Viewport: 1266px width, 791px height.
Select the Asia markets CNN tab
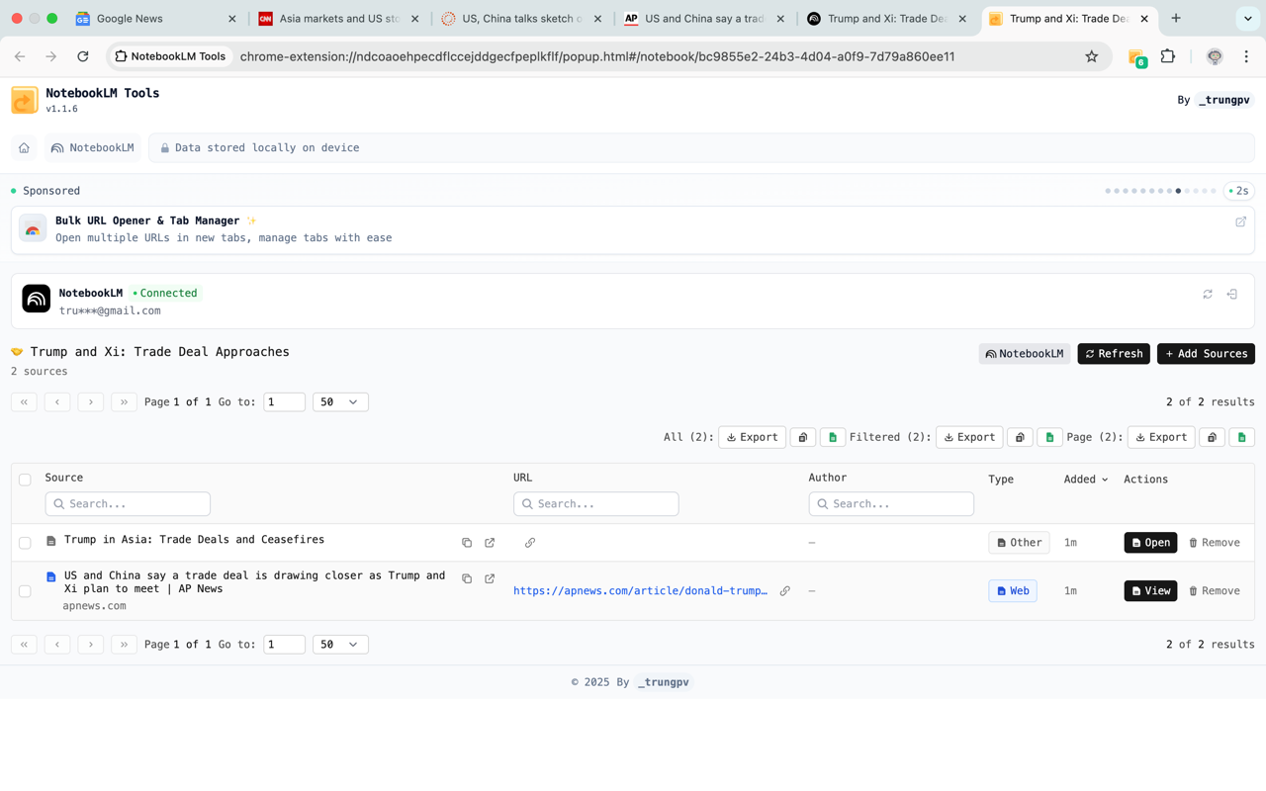tap(326, 18)
